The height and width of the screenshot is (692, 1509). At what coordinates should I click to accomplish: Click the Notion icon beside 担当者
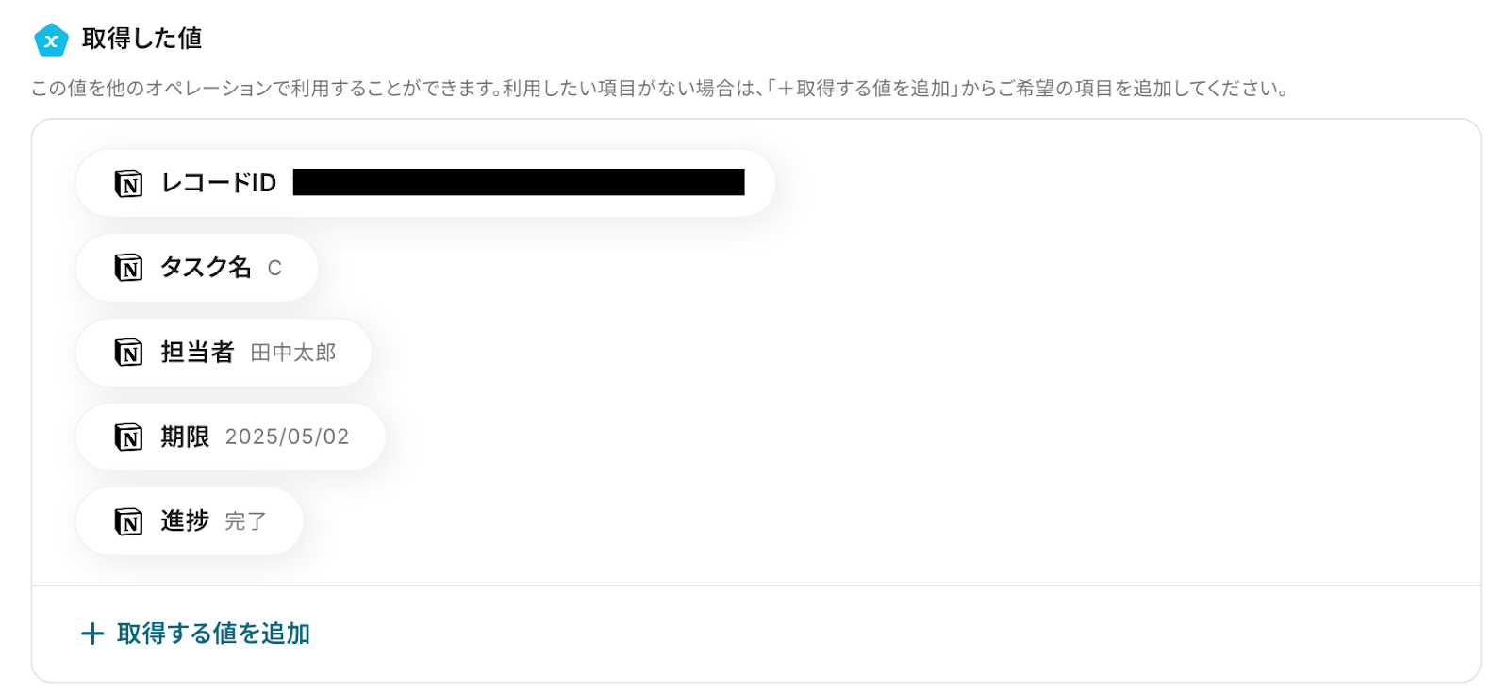[x=128, y=353]
